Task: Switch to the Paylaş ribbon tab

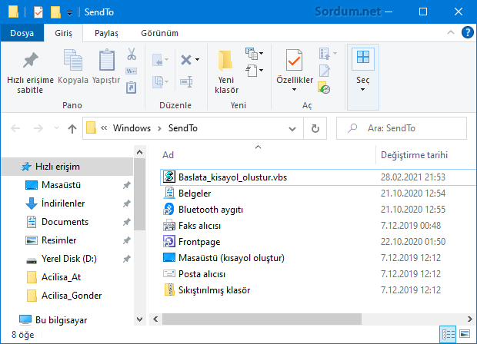Action: [106, 33]
